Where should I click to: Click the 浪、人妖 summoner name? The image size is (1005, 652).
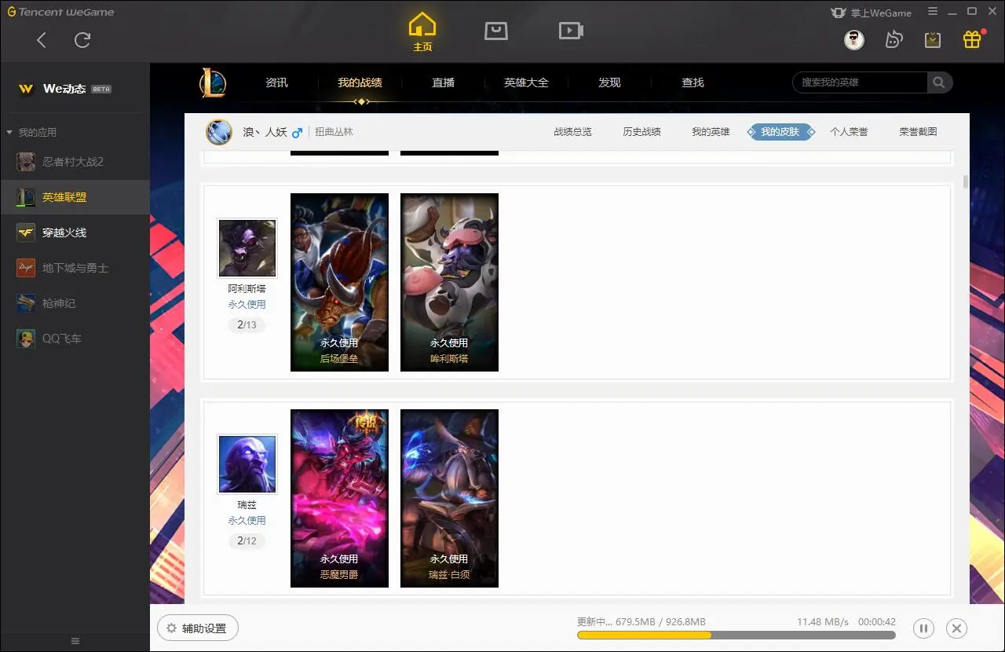[265, 132]
